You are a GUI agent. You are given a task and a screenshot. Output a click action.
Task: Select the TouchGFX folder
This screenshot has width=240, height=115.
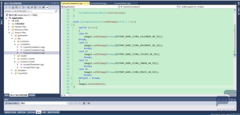(x=22, y=73)
